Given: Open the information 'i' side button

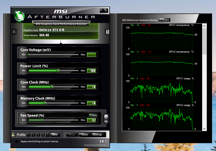Looking at the screenshot, I should click(x=107, y=32).
